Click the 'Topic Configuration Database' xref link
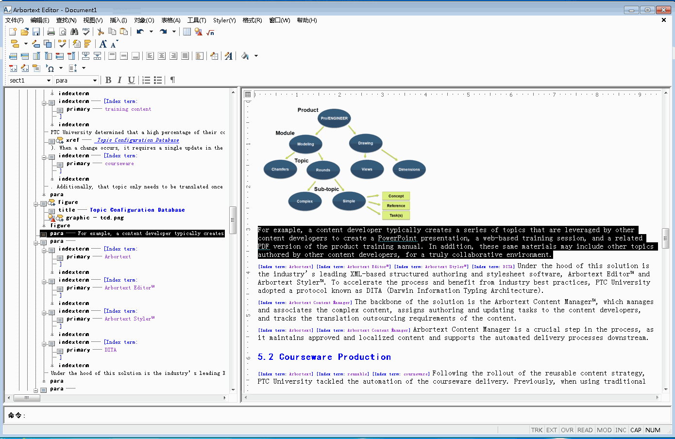Viewport: 675px width, 439px height. [138, 140]
